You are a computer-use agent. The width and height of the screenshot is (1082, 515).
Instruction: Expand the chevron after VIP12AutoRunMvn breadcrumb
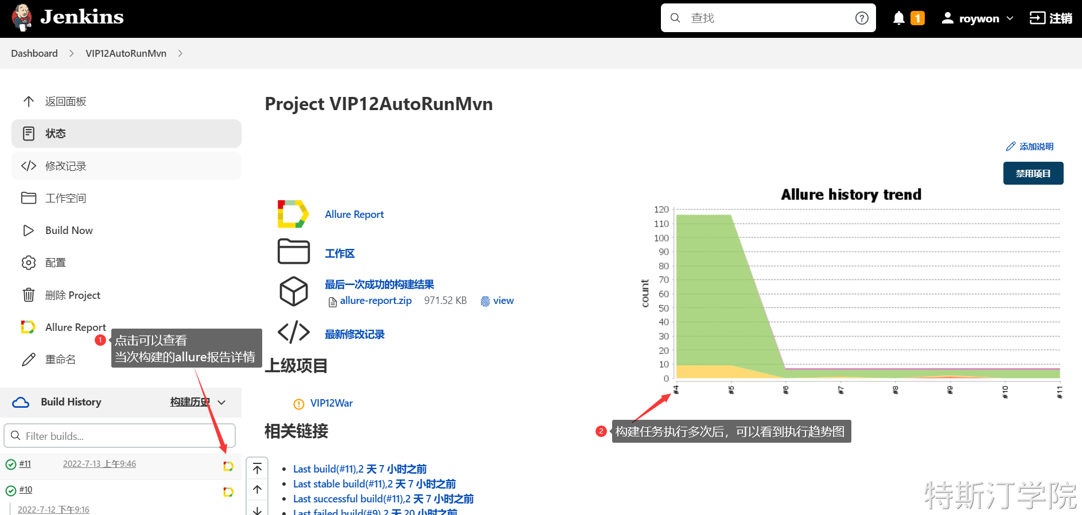click(180, 53)
